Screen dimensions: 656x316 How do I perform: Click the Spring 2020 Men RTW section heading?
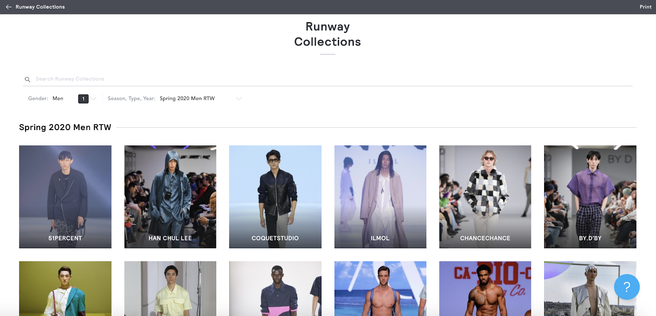[x=65, y=127]
